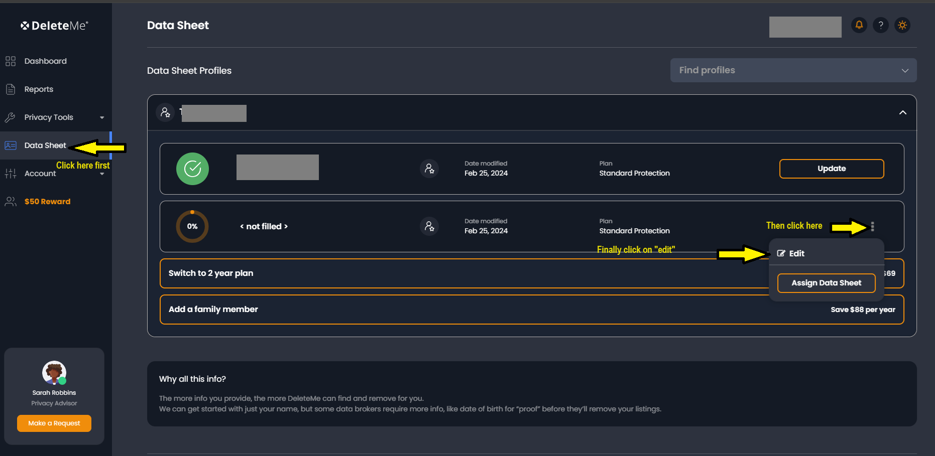Click 'Privacy Advisor' label
Screen dimensions: 935x456
[x=54, y=403]
